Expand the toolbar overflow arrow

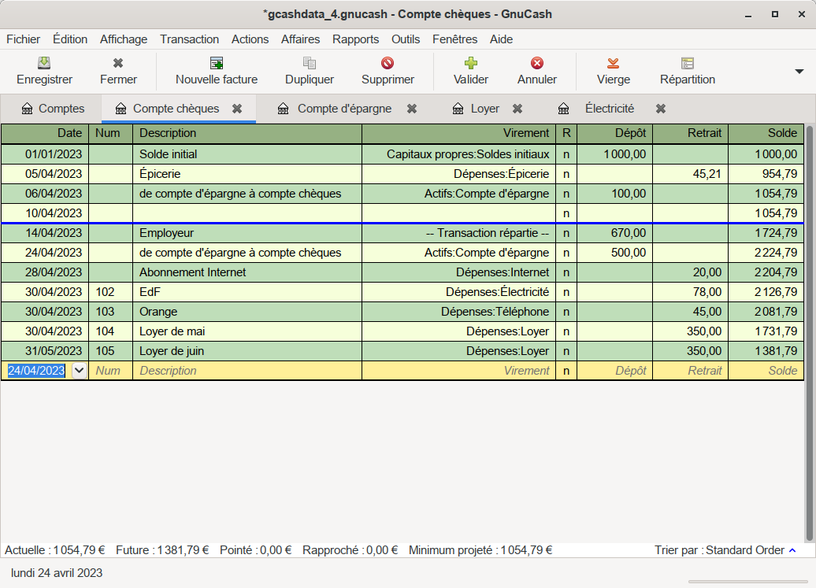coord(799,71)
